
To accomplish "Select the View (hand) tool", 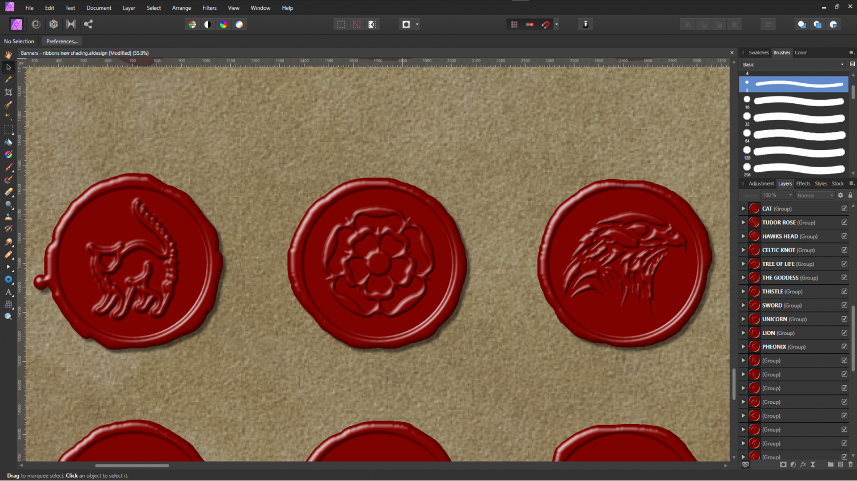I will [8, 55].
